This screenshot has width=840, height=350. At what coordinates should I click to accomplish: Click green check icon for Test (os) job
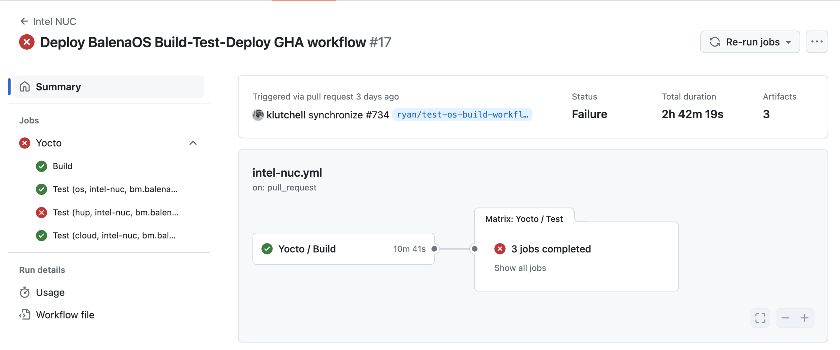click(x=42, y=189)
